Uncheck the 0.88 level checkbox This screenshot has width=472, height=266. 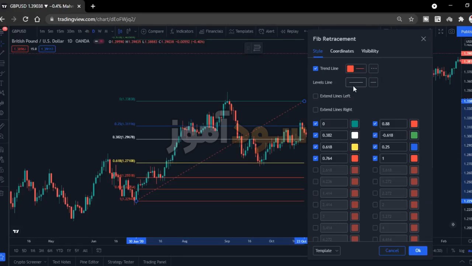coord(375,124)
